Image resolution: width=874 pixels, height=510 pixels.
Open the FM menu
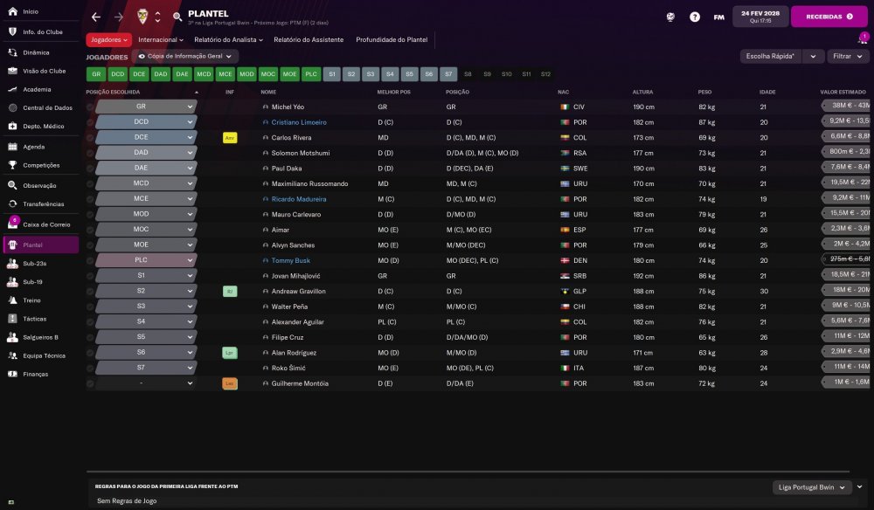coord(719,17)
